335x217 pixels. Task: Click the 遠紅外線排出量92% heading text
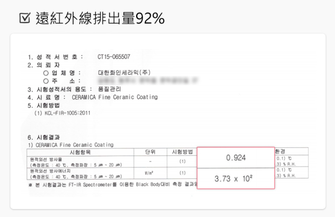point(100,18)
